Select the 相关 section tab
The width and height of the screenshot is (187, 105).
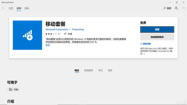coord(110,70)
